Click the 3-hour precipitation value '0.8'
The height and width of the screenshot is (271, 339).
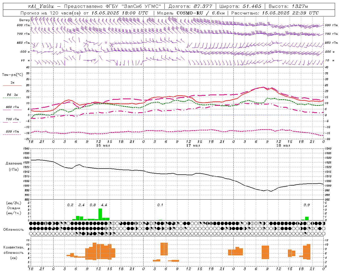tap(93, 205)
